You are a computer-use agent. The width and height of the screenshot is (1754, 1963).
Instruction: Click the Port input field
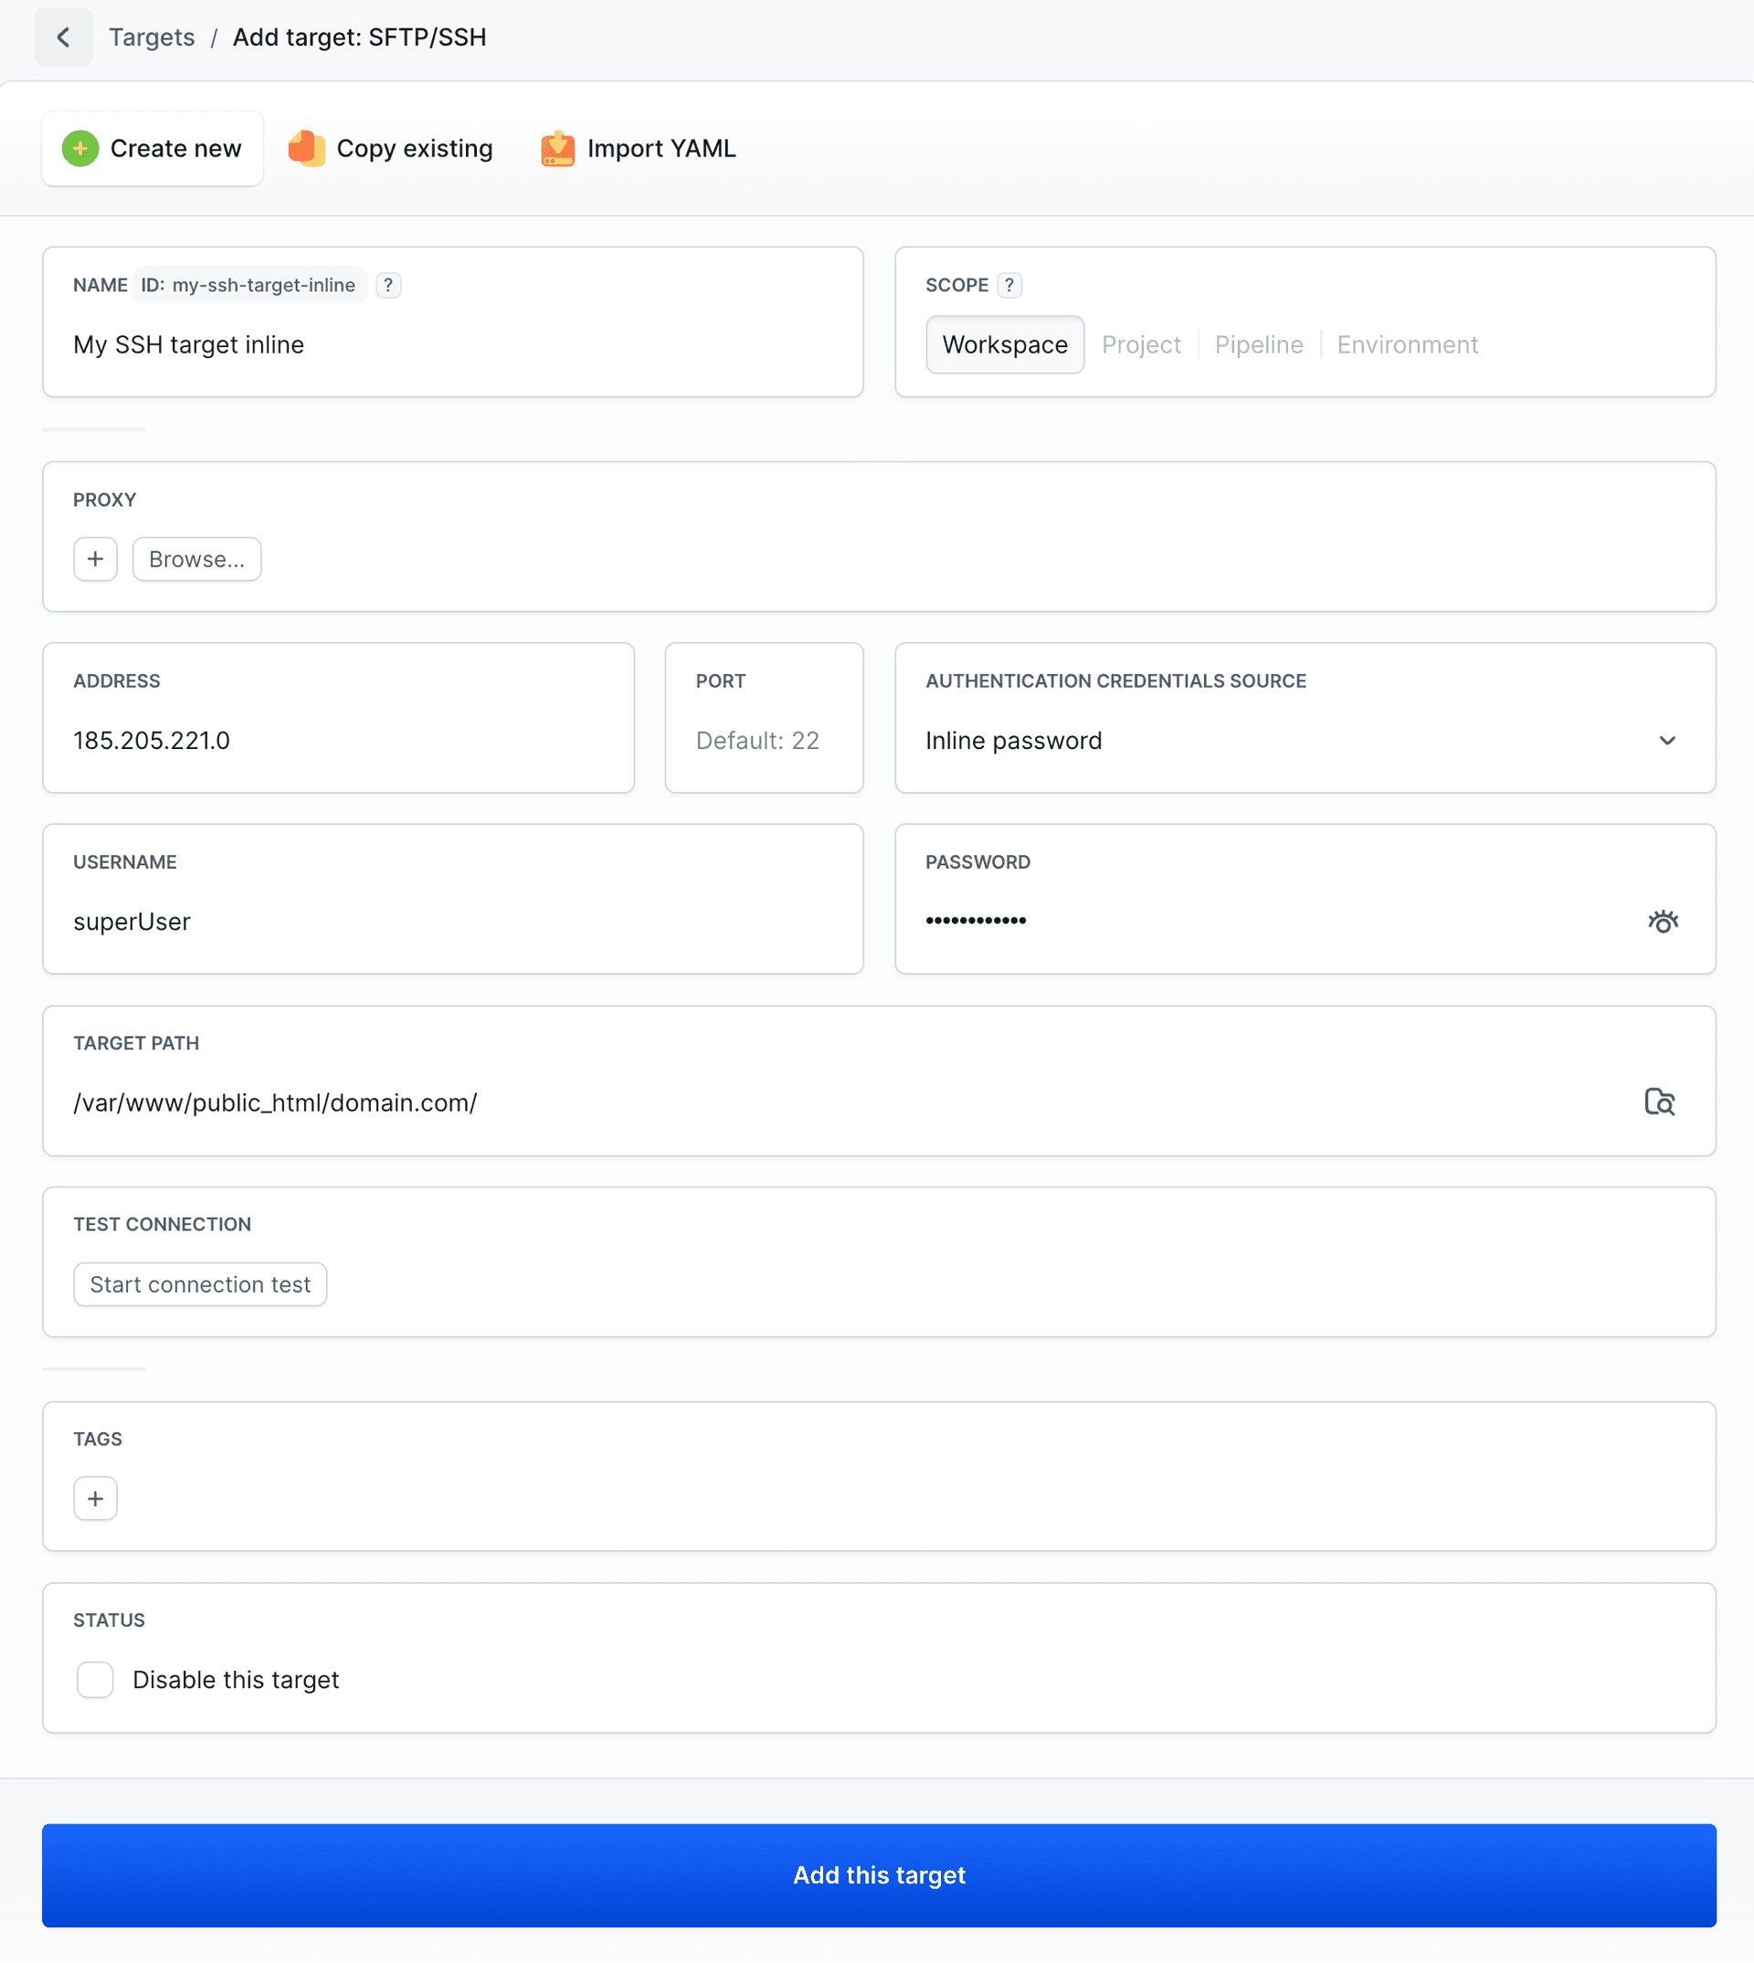(764, 740)
